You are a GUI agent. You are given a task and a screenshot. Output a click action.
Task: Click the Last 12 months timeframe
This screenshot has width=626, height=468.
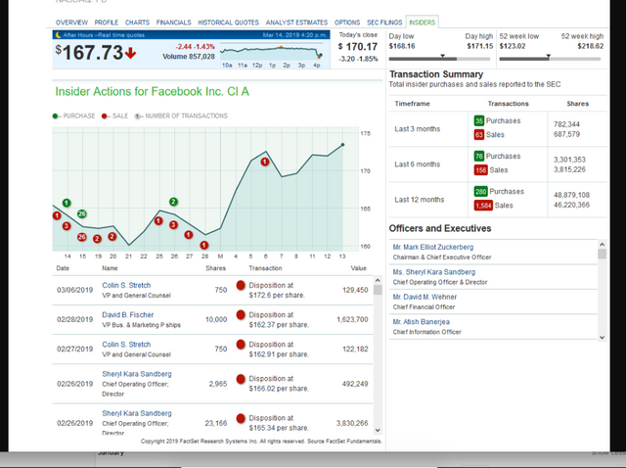point(420,200)
